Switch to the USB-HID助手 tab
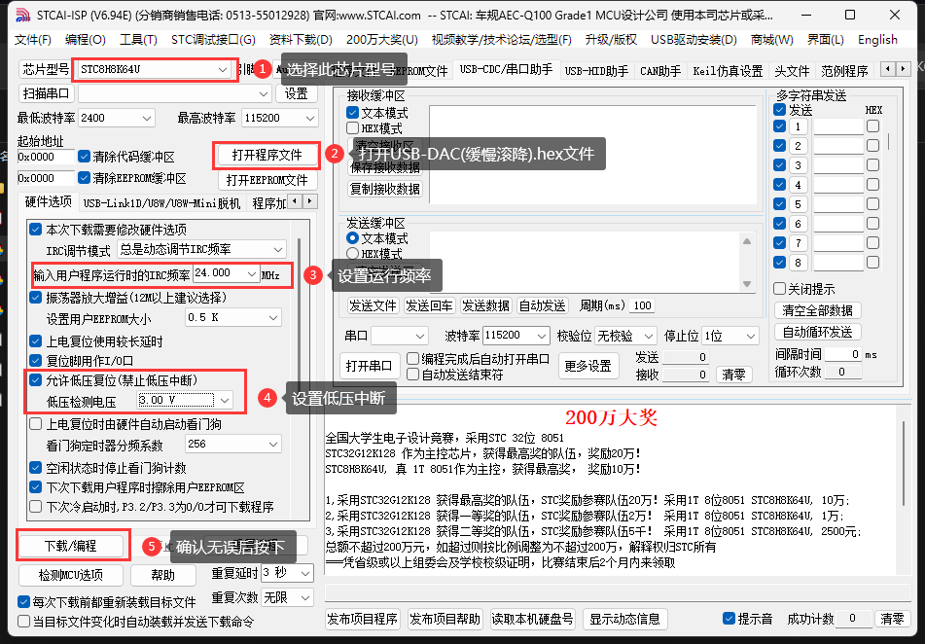 click(x=596, y=71)
